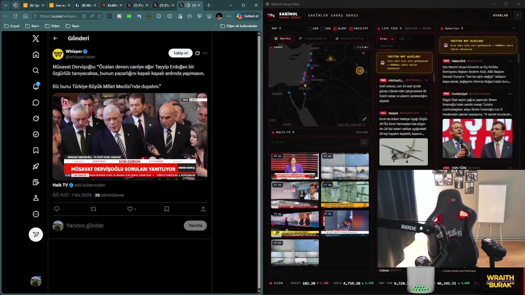Switch to the Harita map tab
This screenshot has width=525, height=295.
click(282, 39)
